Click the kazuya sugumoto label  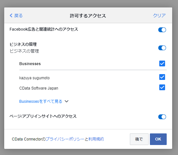[x=34, y=78]
